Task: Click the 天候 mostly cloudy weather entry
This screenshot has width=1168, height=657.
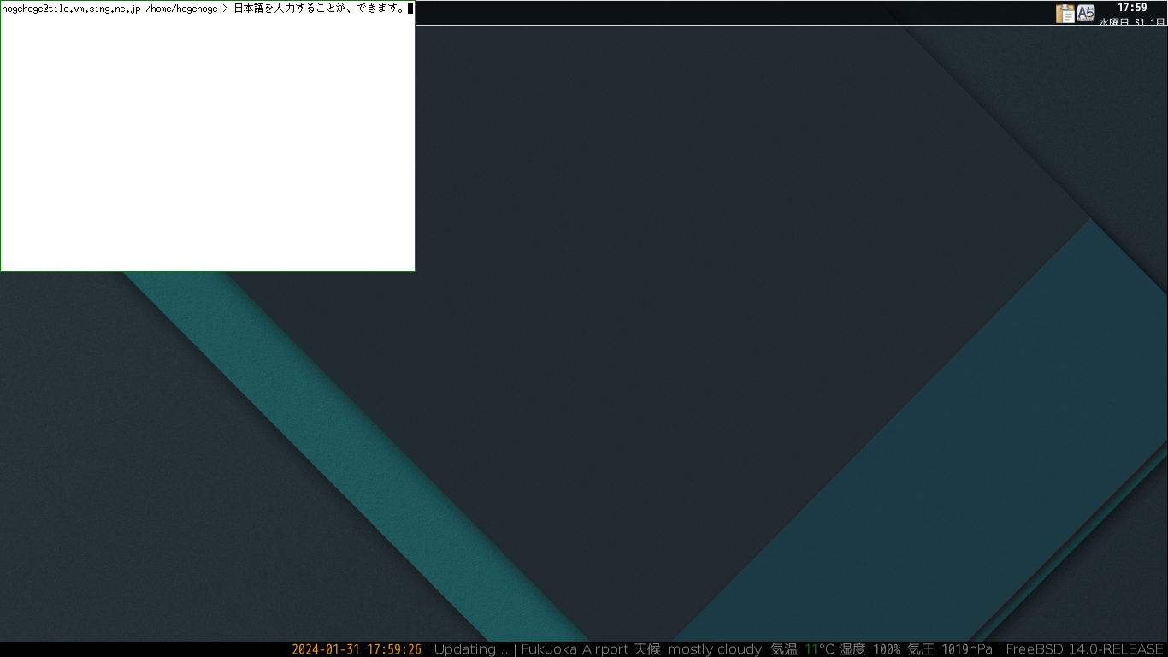Action: coord(698,649)
